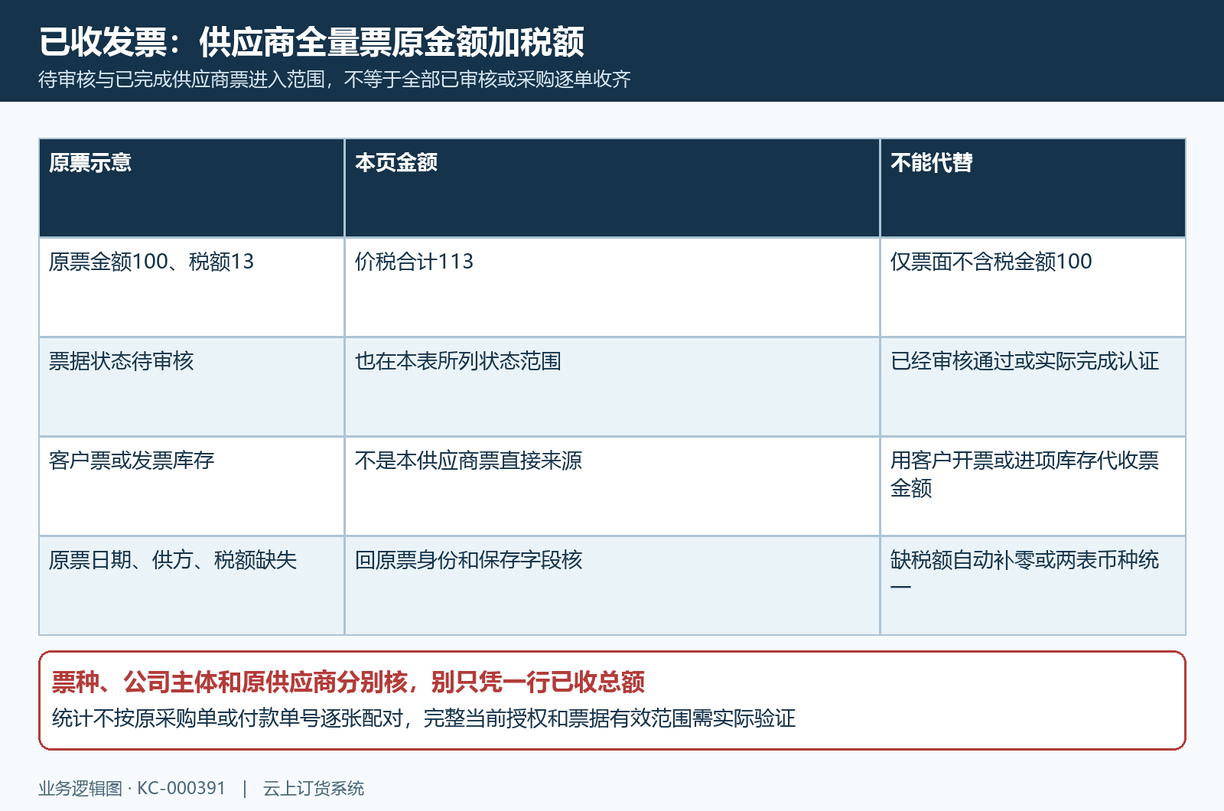Click cell 也在本表所列状态范围
The height and width of the screenshot is (811, 1224).
(x=612, y=387)
